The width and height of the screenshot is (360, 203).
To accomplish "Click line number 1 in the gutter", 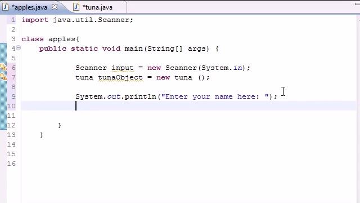I will pos(13,20).
